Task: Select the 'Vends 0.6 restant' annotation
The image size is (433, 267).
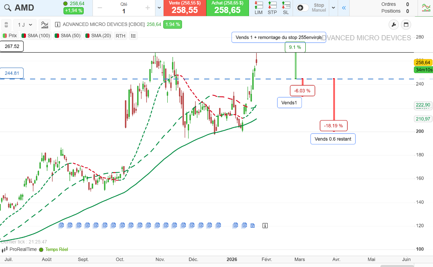Action: (x=333, y=139)
